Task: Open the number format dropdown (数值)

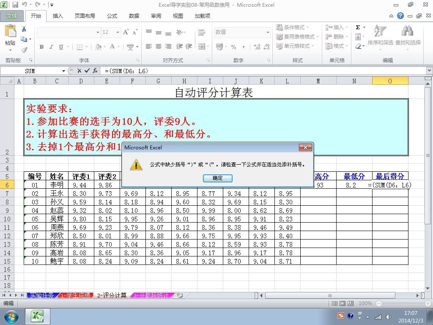Action: pos(268,32)
